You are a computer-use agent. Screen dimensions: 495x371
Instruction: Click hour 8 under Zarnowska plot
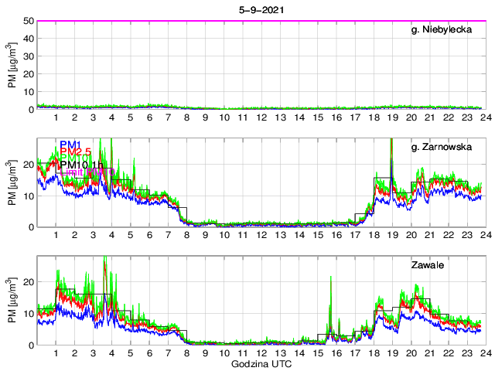pos(187,235)
